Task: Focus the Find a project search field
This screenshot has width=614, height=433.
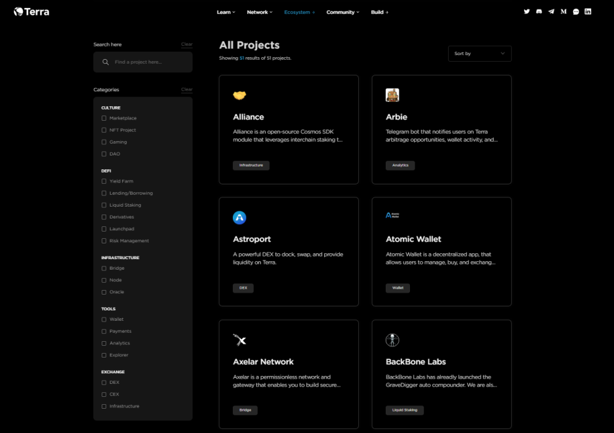Action: (x=143, y=62)
